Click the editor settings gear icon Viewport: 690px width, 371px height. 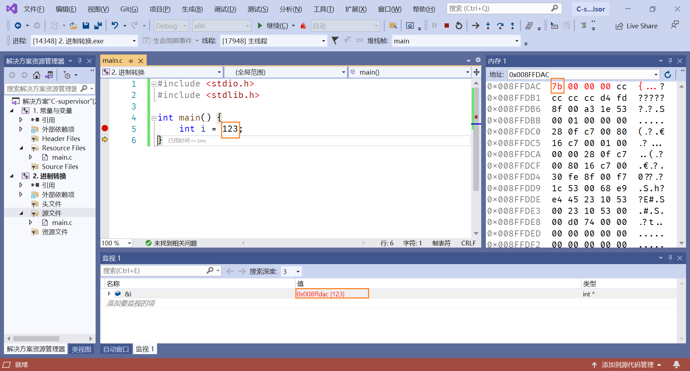[x=478, y=60]
